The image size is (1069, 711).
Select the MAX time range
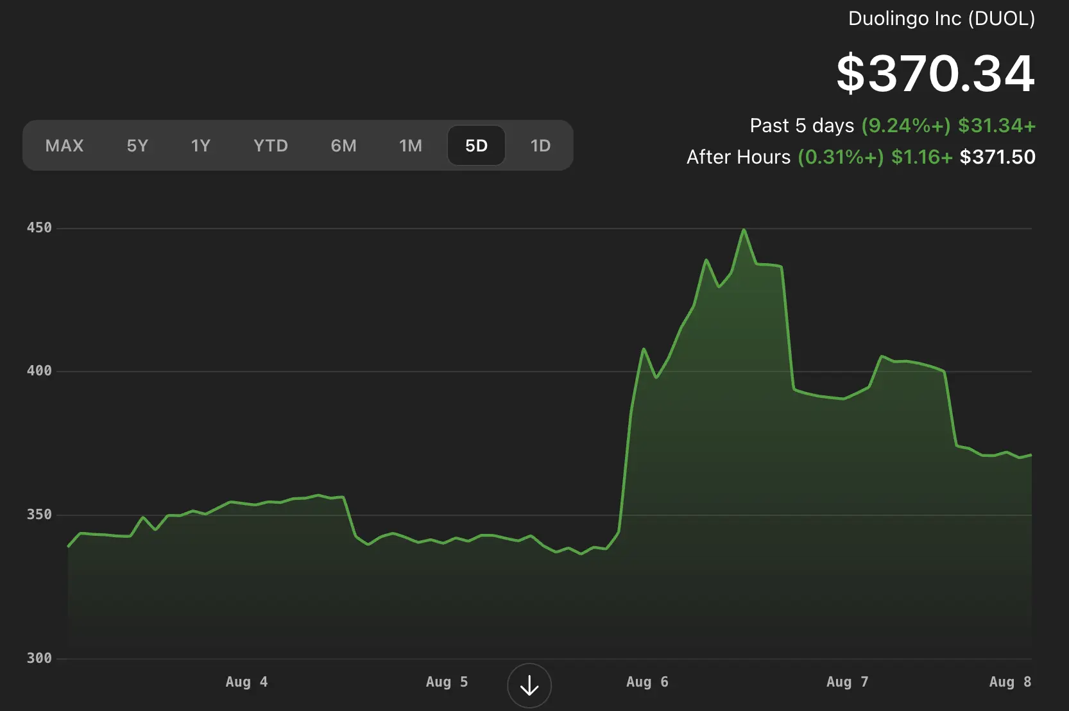(x=64, y=146)
